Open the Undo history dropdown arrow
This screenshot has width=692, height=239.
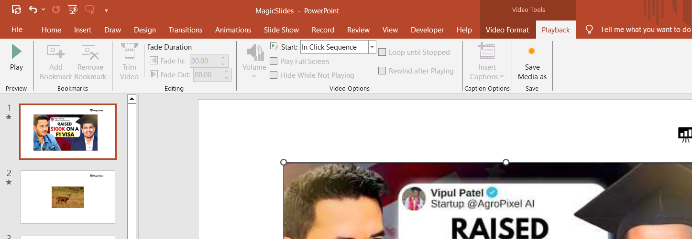point(44,10)
